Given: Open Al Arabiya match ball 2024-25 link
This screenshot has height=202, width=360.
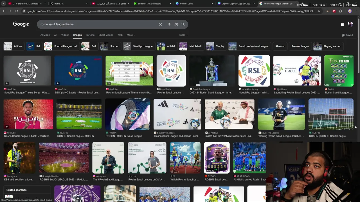Looking at the screenshot, I should (229, 136).
